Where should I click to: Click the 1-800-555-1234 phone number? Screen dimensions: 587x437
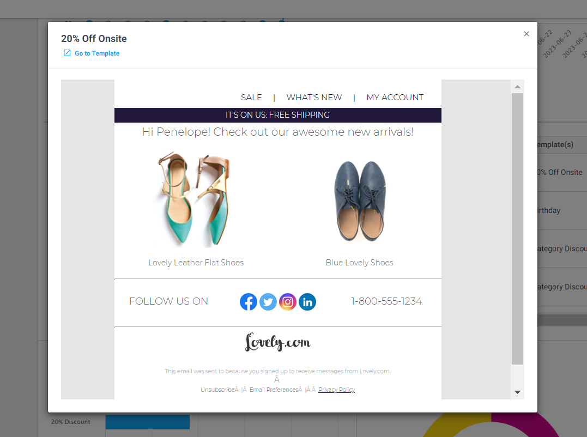click(386, 301)
